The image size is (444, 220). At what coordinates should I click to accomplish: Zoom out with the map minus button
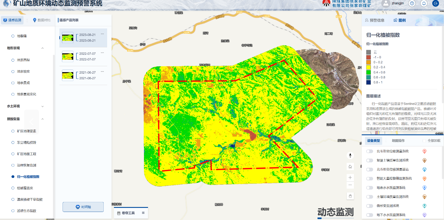coord(350,185)
